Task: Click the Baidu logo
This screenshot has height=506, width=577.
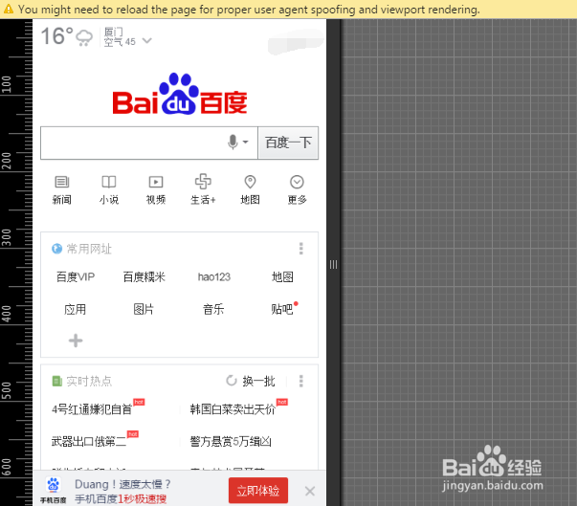Action: pos(180,94)
